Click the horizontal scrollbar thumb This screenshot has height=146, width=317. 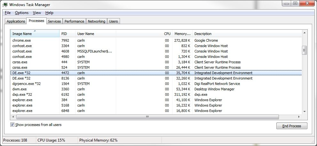point(147,117)
